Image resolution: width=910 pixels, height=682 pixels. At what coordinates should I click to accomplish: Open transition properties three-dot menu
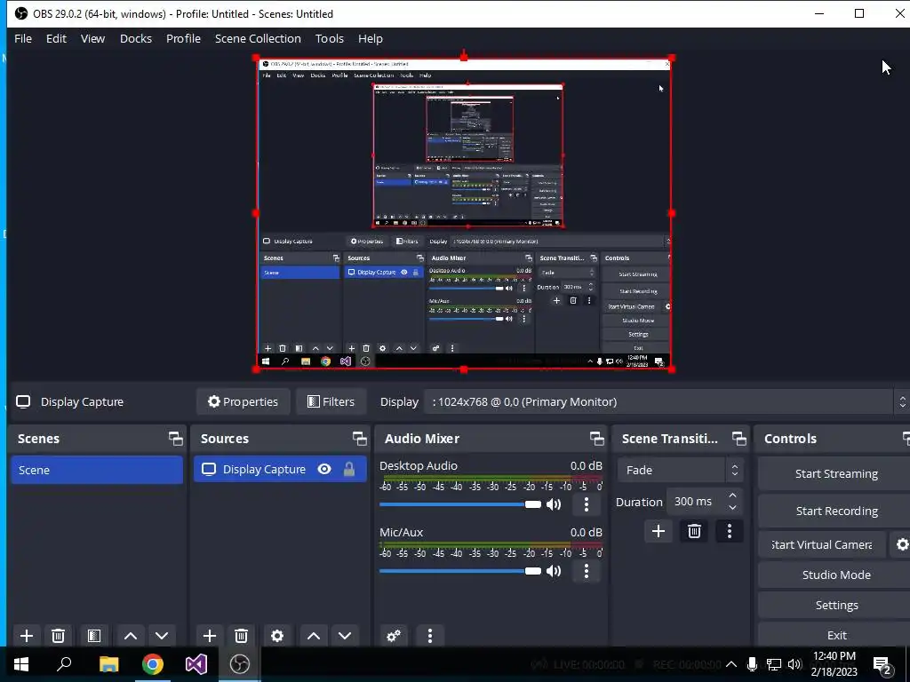click(x=730, y=531)
